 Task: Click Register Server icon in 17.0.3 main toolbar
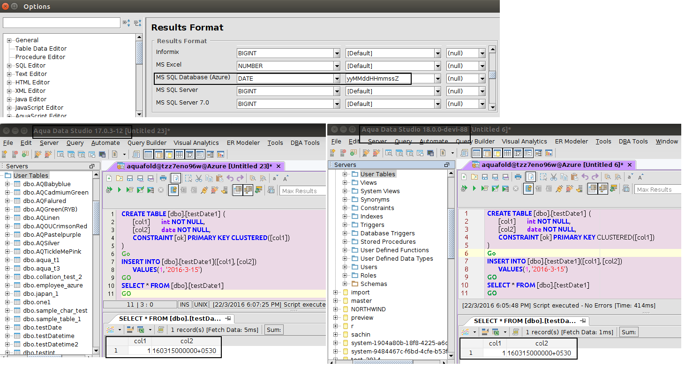click(5, 154)
